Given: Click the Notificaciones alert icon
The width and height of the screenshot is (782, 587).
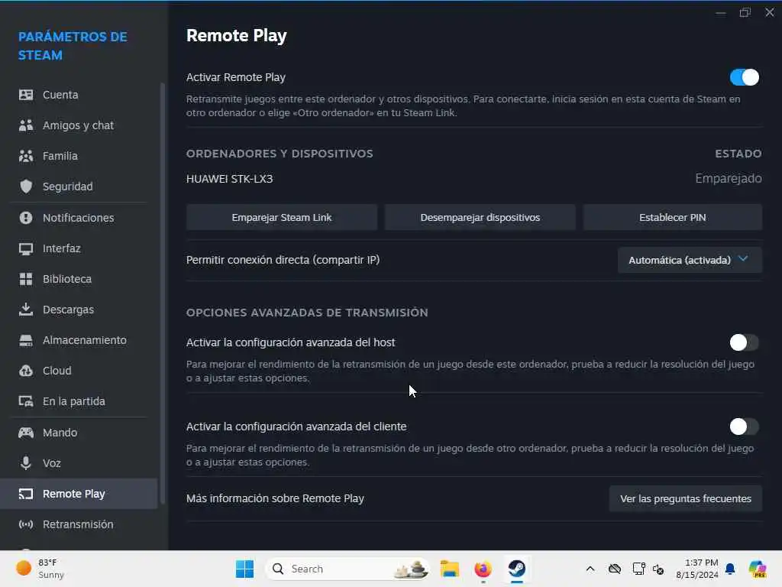Looking at the screenshot, I should pos(26,218).
